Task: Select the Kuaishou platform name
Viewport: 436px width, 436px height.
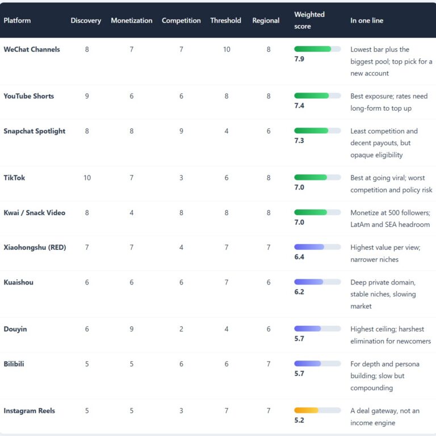Action: point(18,283)
